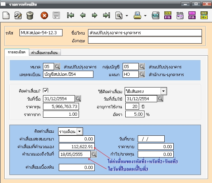The image size is (212, 183).
Task: Select the รายละเอียด tab
Action: [x=16, y=52]
